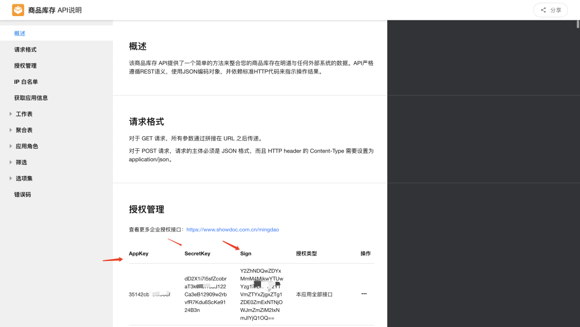Click the 授权管理 section heading
Viewport: 580px width, 327px height.
[147, 209]
